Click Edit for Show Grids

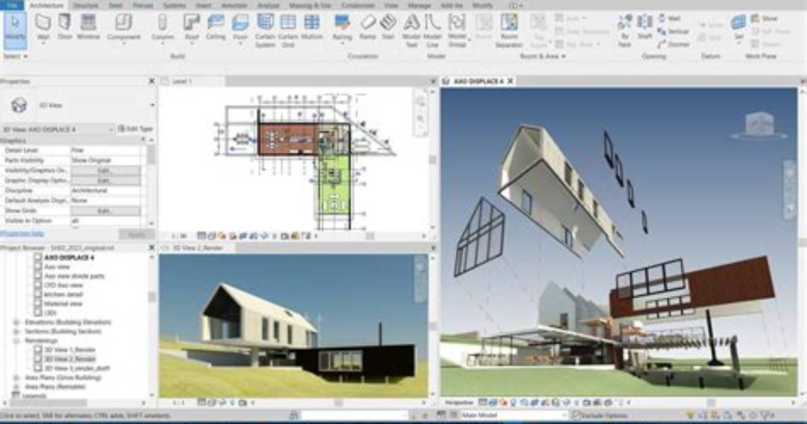pyautogui.click(x=105, y=211)
